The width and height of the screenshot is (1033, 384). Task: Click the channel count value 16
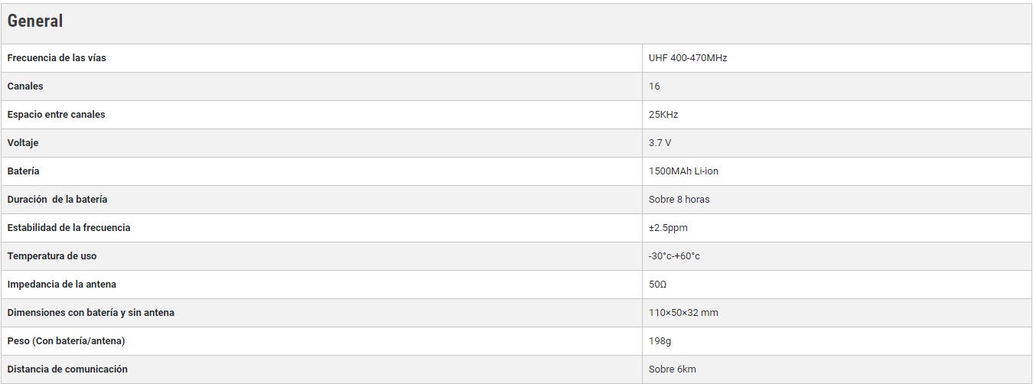[x=654, y=86]
